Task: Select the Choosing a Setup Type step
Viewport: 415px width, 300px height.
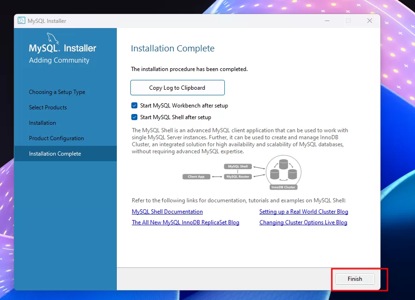Action: [x=57, y=92]
